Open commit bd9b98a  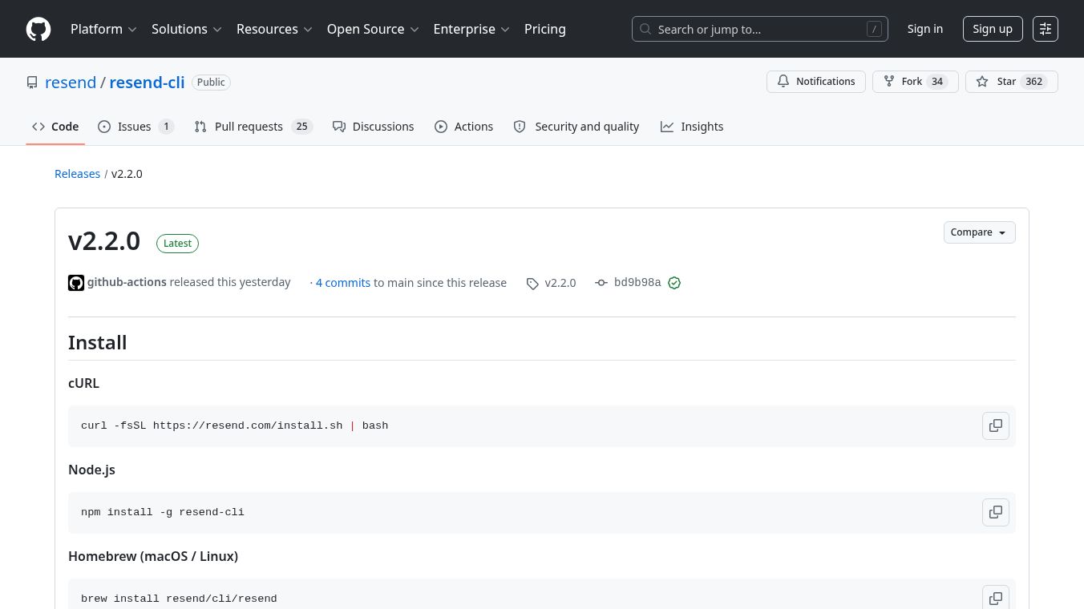pos(629,283)
